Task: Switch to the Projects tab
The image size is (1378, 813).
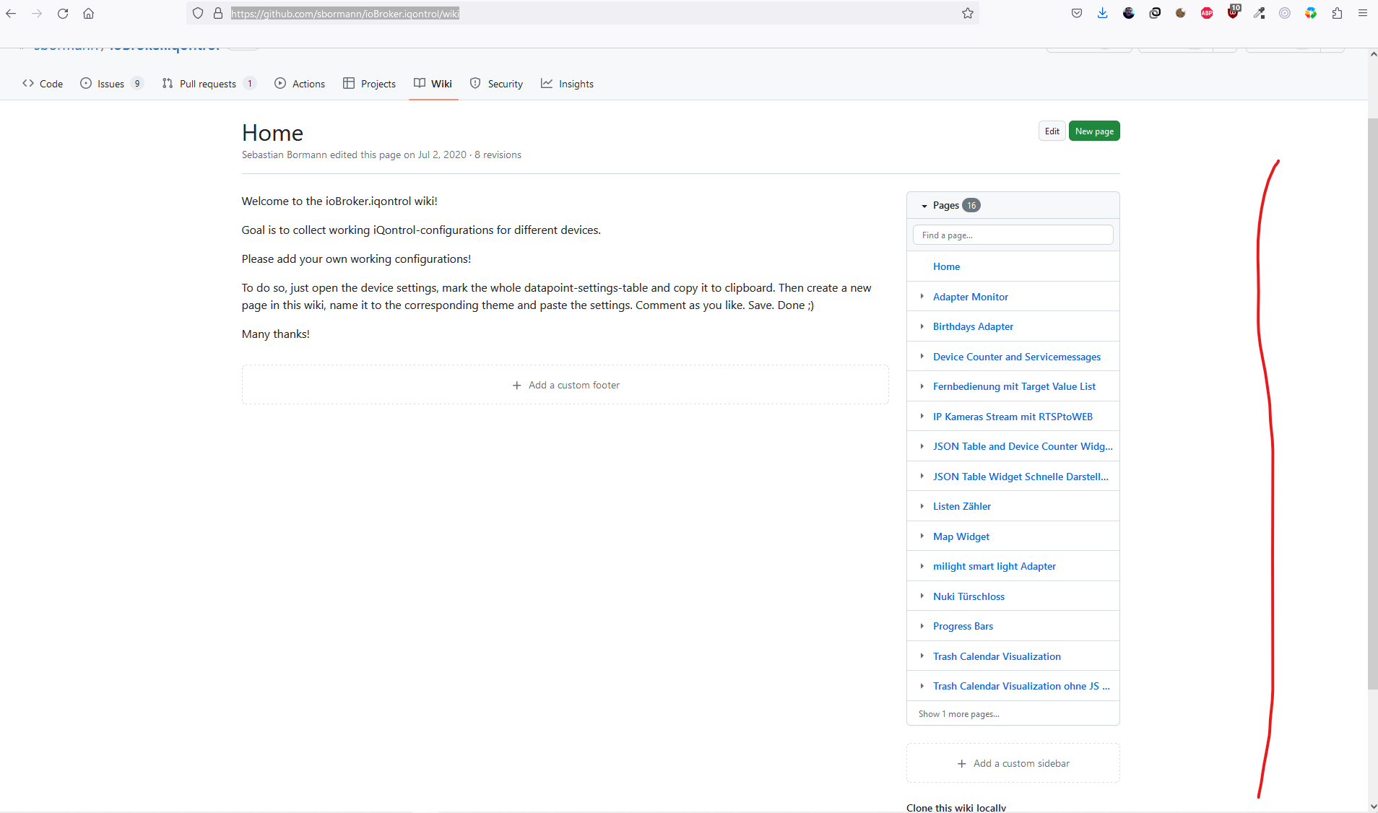Action: 369,84
